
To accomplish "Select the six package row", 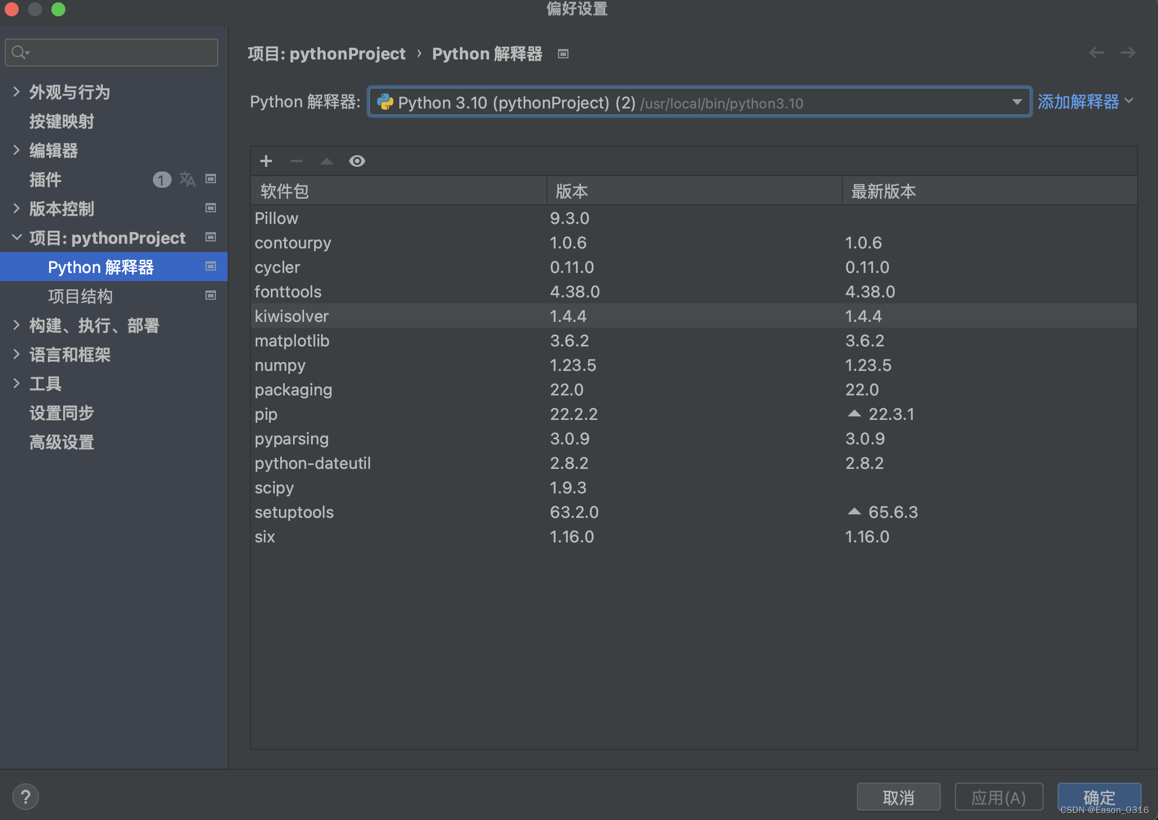I will 694,537.
